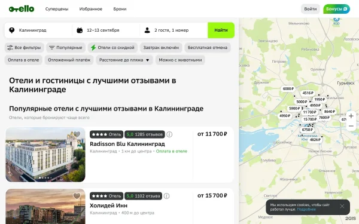Click the Otello logo
Screen dimensions: 359x224
point(22,9)
